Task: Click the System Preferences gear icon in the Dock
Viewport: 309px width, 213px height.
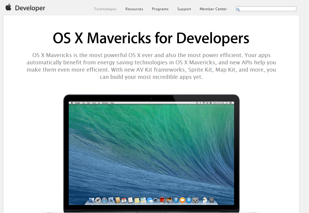Action: (x=195, y=200)
